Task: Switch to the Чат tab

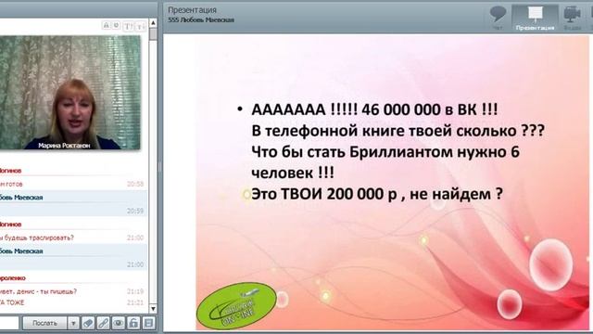Action: coord(498,18)
